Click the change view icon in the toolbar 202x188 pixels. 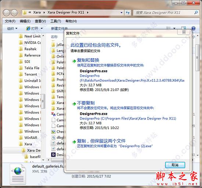tap(168, 28)
